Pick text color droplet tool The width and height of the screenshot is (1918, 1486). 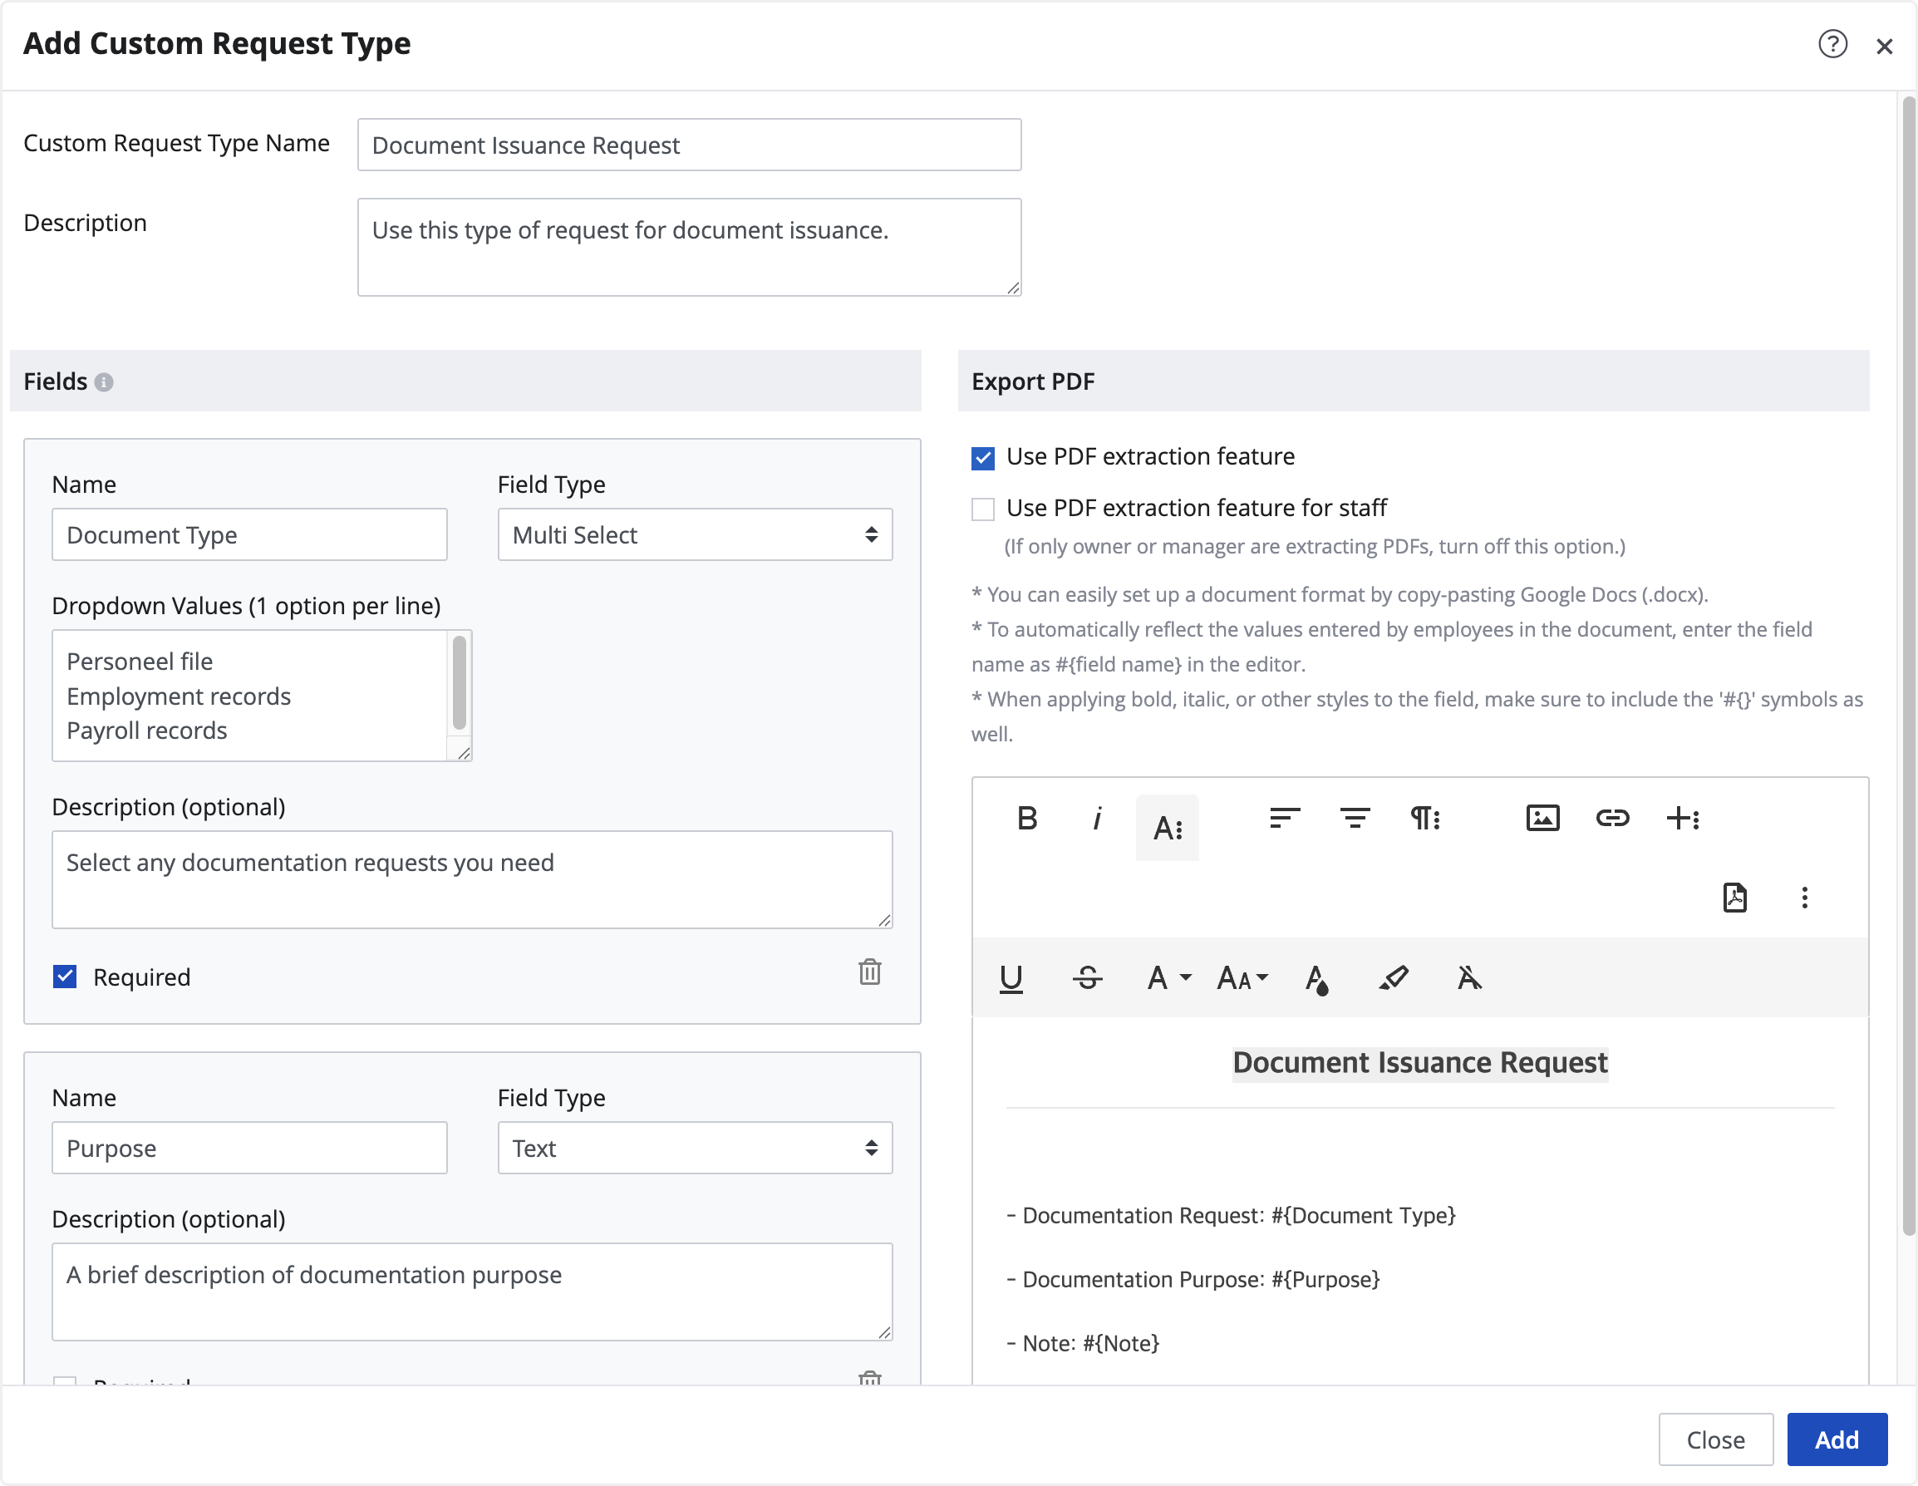click(x=1316, y=977)
